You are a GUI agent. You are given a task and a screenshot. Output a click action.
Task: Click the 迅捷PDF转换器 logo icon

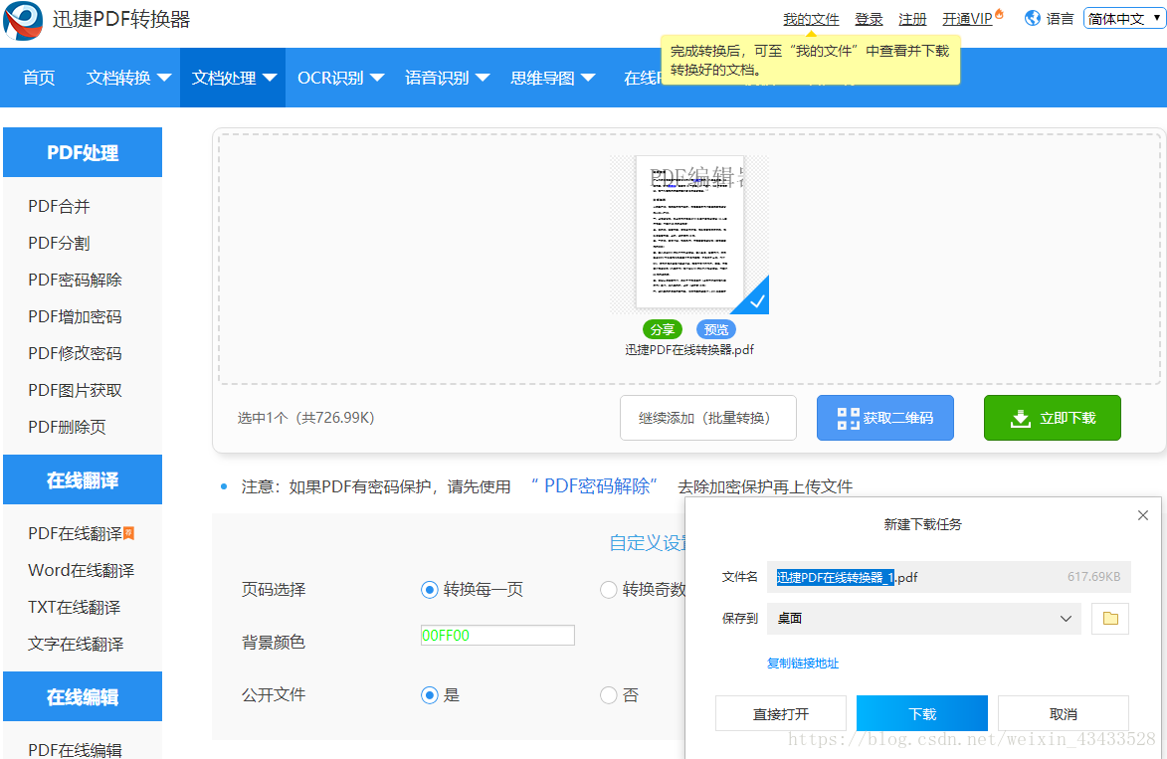click(23, 21)
